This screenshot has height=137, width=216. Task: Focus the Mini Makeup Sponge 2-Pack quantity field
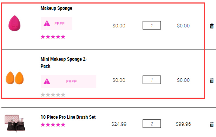pyautogui.click(x=152, y=80)
